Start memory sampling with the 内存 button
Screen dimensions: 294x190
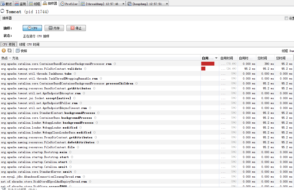coord(54,28)
